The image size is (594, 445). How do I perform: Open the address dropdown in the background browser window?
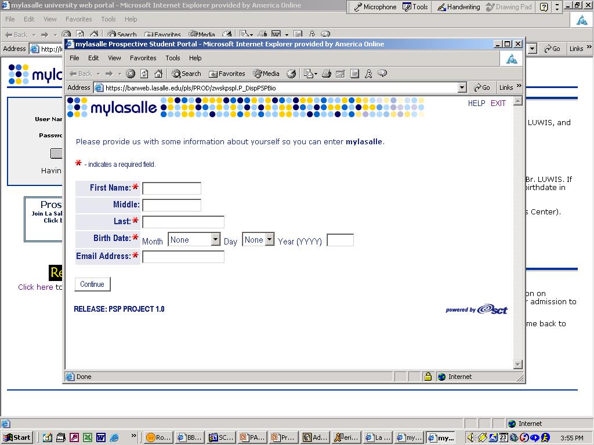point(533,49)
